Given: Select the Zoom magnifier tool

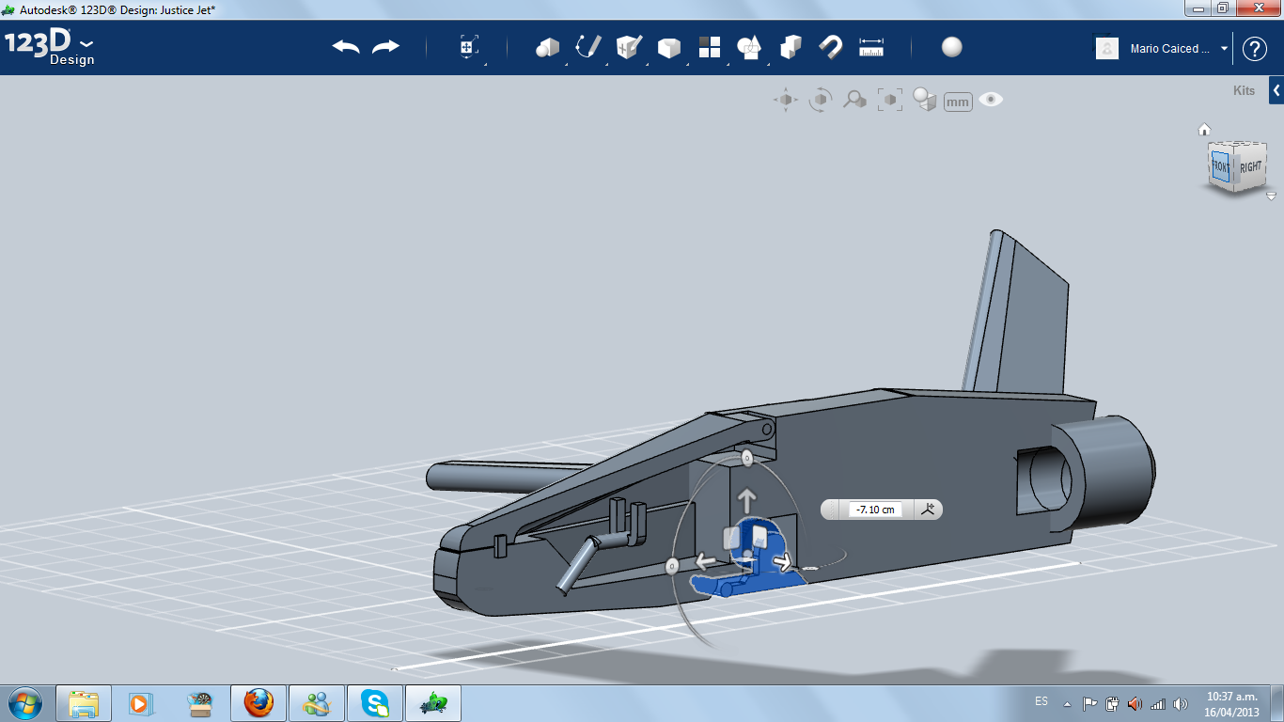Looking at the screenshot, I should click(854, 100).
